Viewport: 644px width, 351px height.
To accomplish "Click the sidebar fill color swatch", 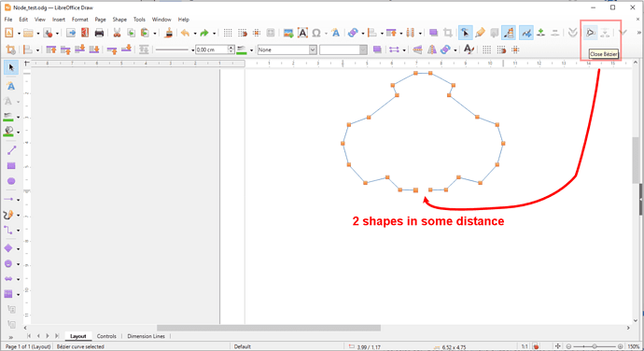I will point(8,132).
